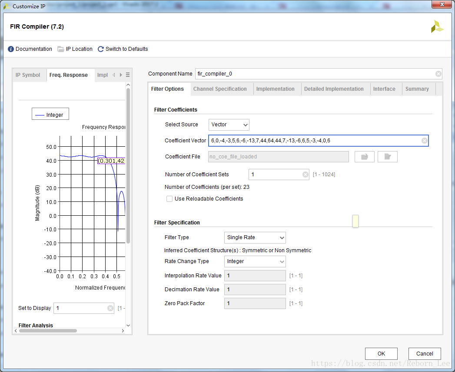Screen dimensions: 455x372
Task: Open the Filter Type dropdown
Action: click(255, 237)
